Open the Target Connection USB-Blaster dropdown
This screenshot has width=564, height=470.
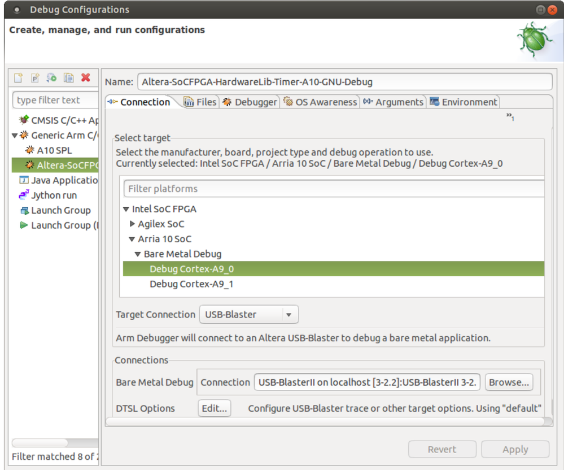249,315
